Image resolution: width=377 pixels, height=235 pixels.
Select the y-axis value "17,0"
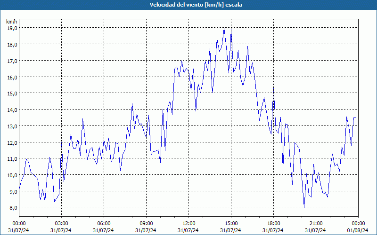click(x=12, y=61)
